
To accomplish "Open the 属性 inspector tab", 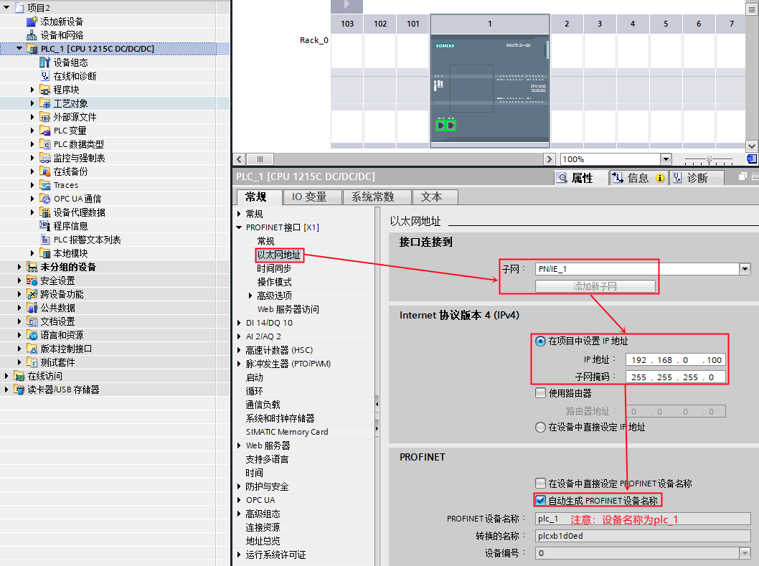I will point(580,178).
